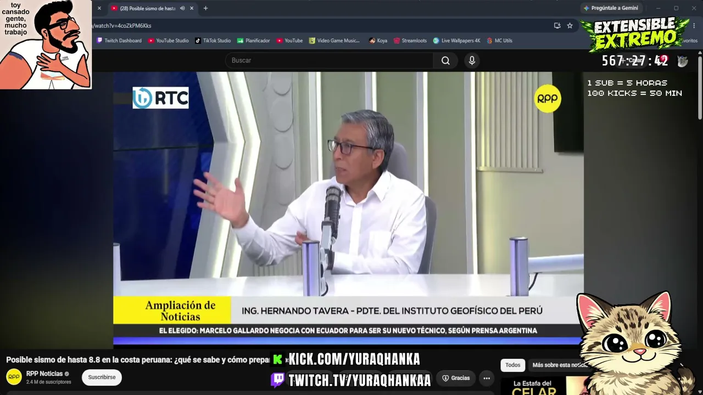The image size is (703, 395).
Task: Mute the tab using its speaker icon
Action: [x=182, y=8]
